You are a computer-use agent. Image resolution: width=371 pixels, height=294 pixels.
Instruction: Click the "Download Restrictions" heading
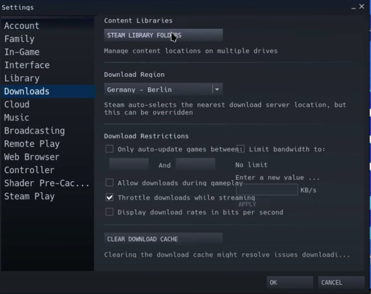146,136
